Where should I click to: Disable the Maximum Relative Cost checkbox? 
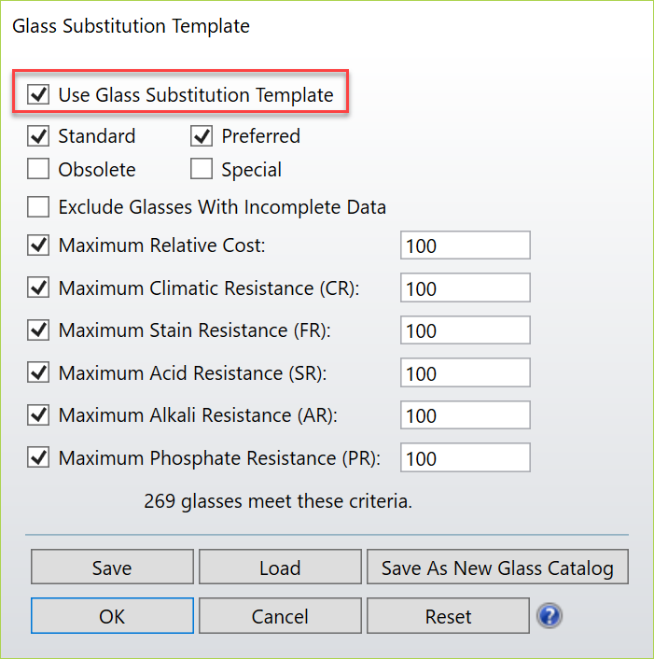[x=38, y=245]
